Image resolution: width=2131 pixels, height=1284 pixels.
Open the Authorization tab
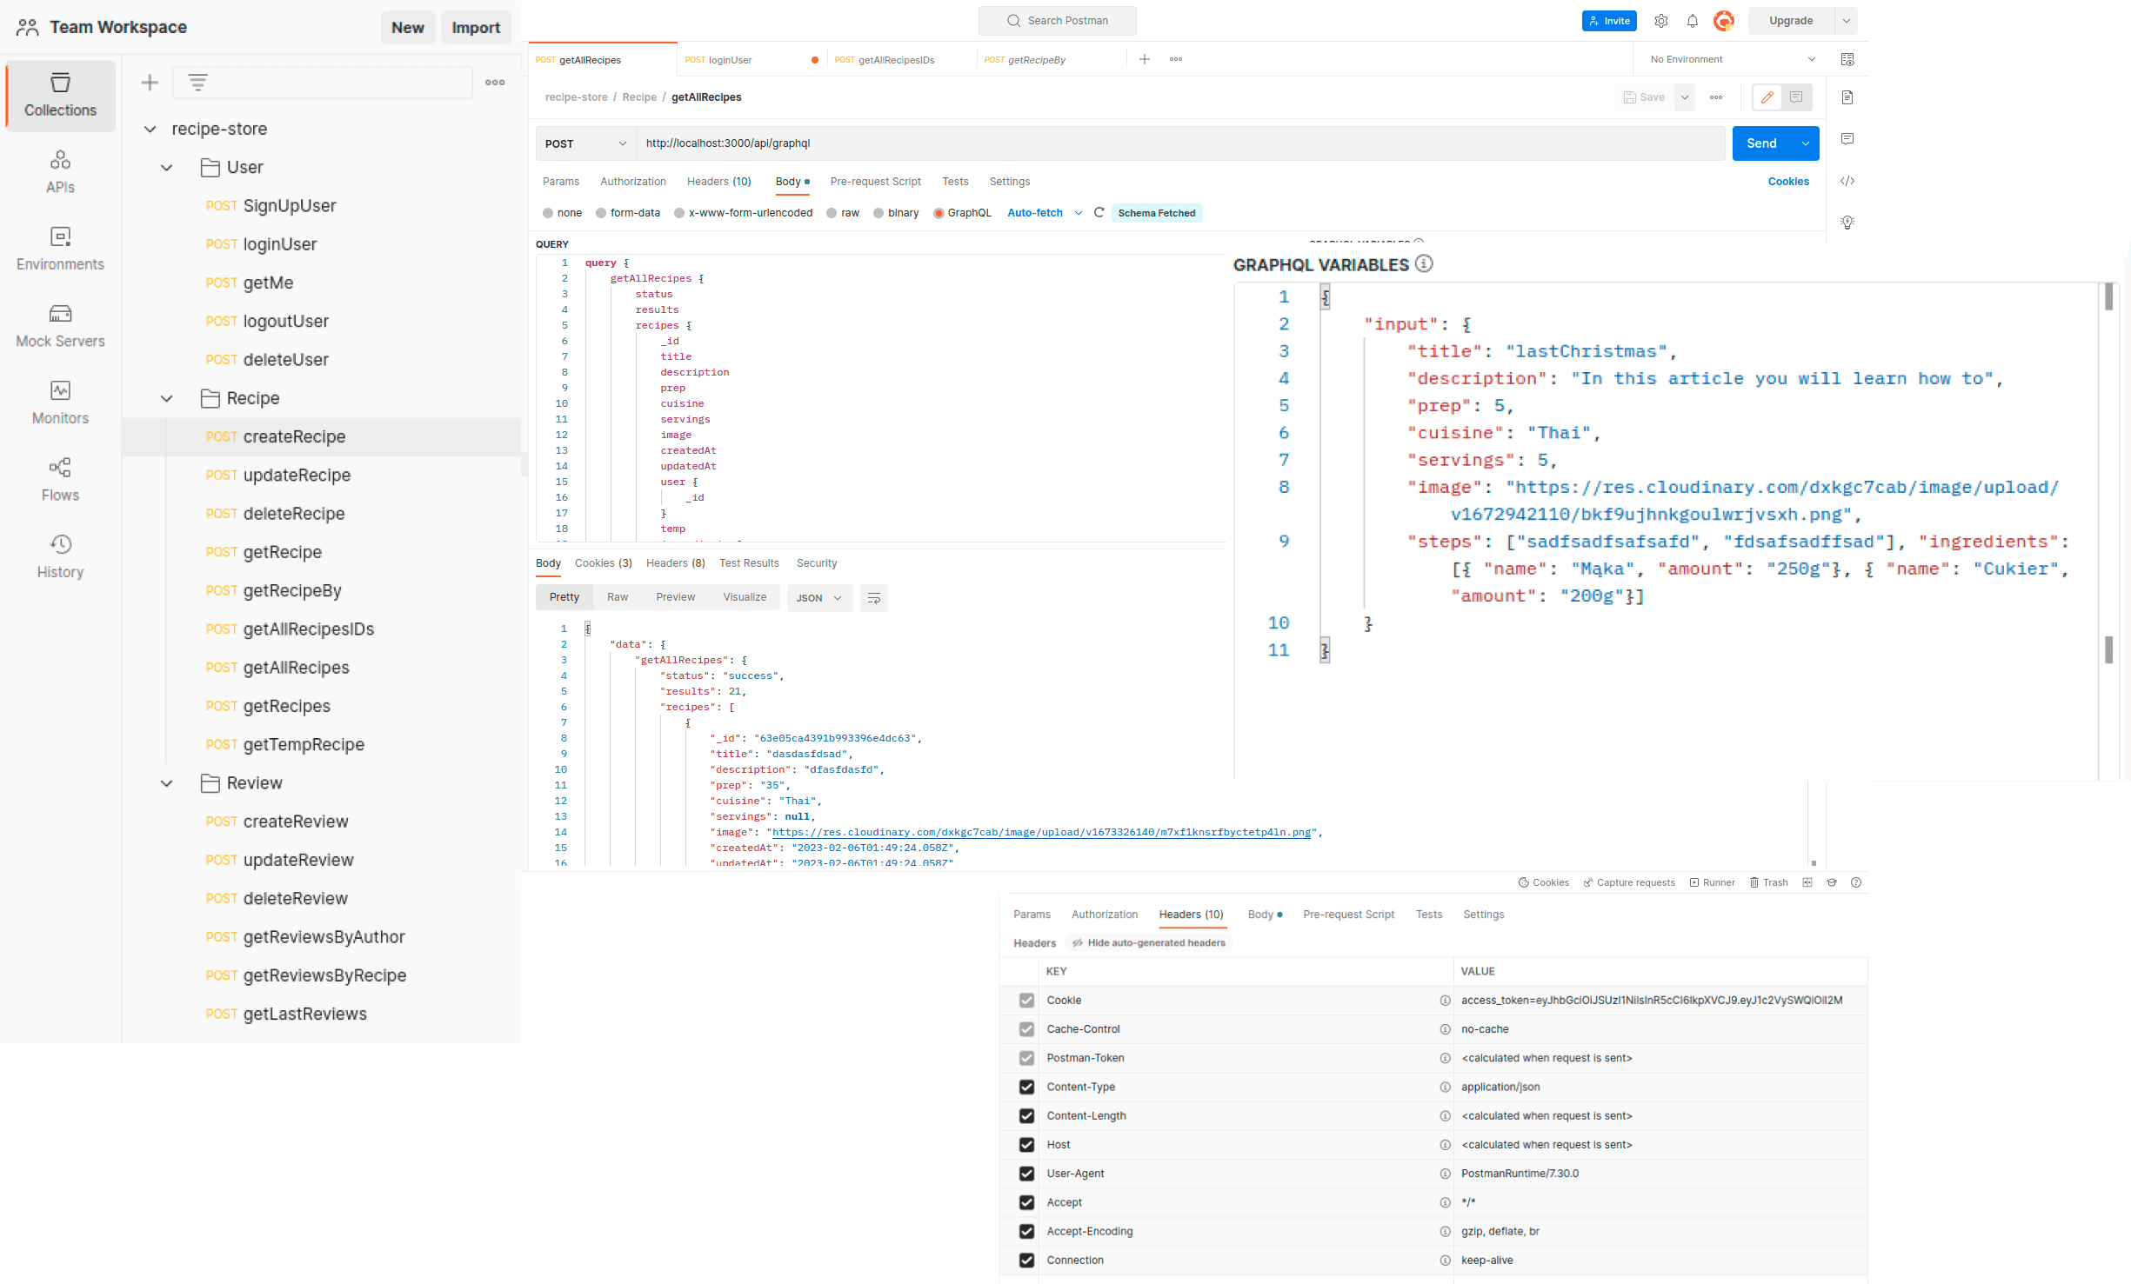(633, 182)
